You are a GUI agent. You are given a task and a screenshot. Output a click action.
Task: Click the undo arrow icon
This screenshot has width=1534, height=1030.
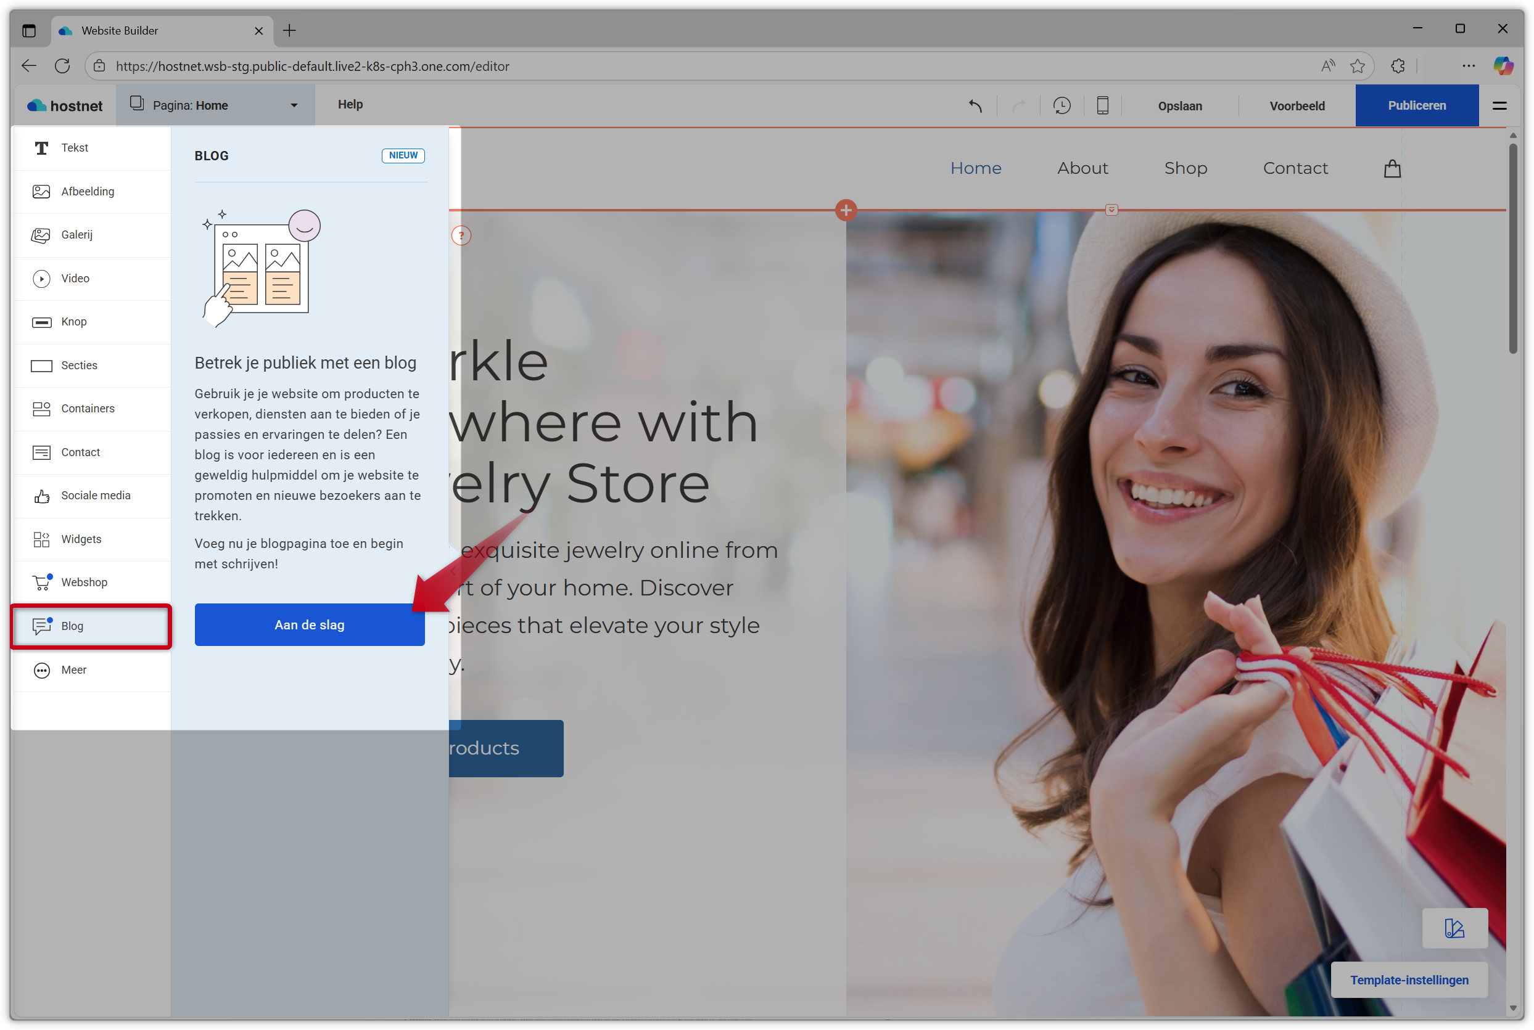[975, 106]
